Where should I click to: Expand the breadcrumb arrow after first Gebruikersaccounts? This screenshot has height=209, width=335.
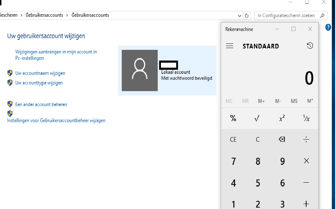pyautogui.click(x=67, y=15)
